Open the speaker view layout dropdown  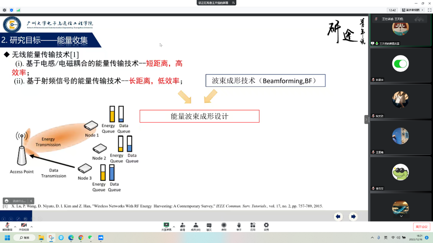tap(413, 10)
